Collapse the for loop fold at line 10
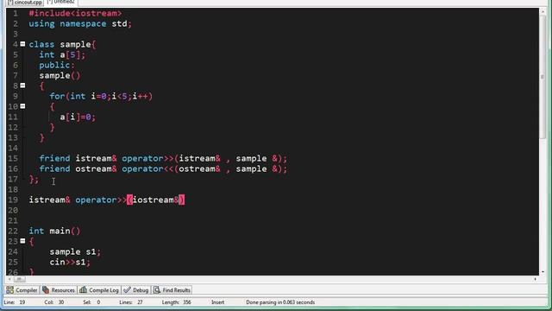Image resolution: width=552 pixels, height=311 pixels. [x=22, y=106]
